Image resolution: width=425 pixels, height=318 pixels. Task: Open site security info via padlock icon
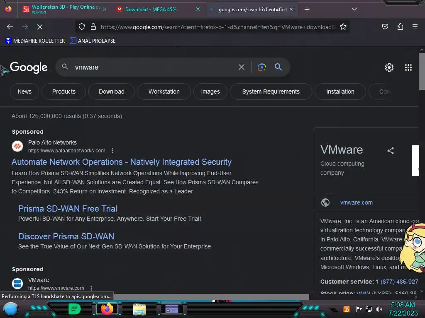93,27
